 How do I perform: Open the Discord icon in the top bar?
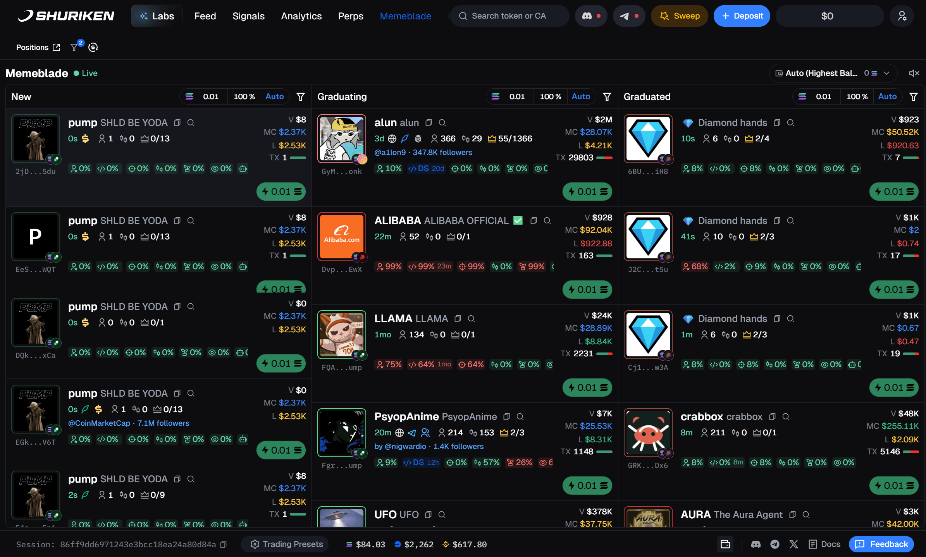pos(591,16)
